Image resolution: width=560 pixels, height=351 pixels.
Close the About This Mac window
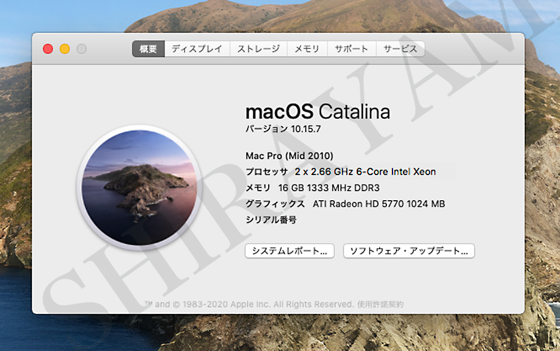(x=48, y=49)
